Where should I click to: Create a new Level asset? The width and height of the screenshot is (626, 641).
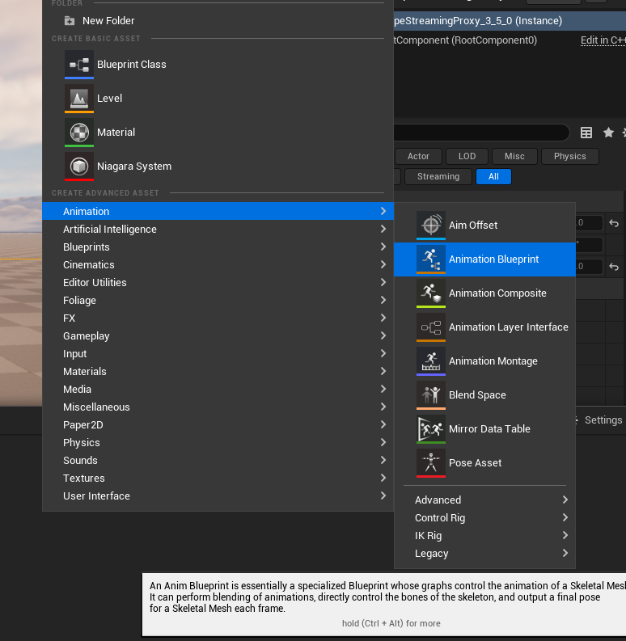point(218,98)
